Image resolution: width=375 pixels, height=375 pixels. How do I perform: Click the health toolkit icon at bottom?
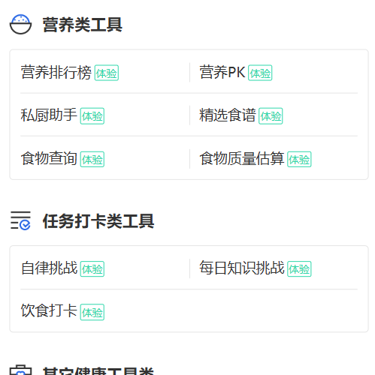coord(20,370)
